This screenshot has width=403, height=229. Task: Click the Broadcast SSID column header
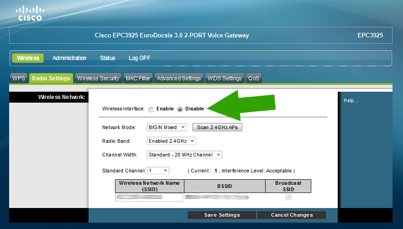point(288,186)
